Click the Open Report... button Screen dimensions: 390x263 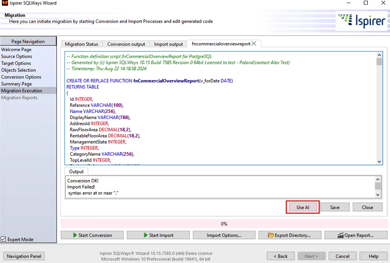click(x=356, y=235)
